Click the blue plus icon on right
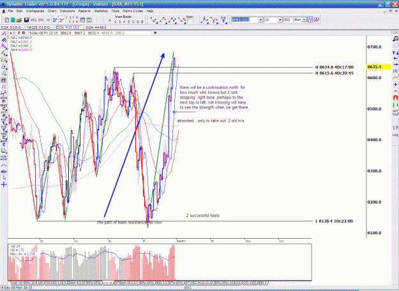This screenshot has height=291, width=399. tap(395, 84)
